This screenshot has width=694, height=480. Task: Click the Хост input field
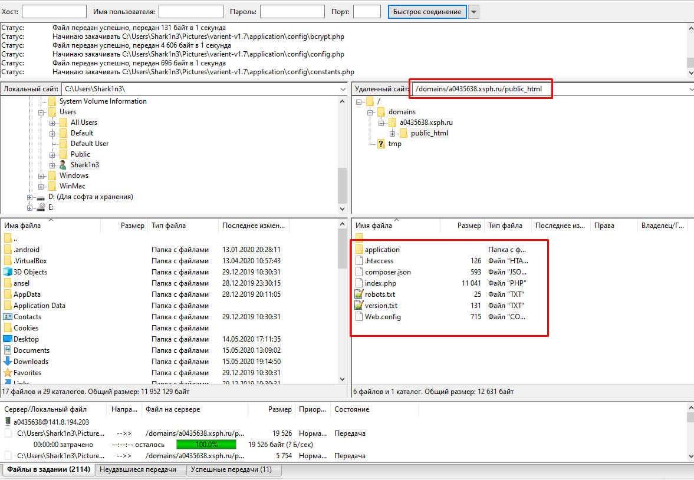point(54,12)
